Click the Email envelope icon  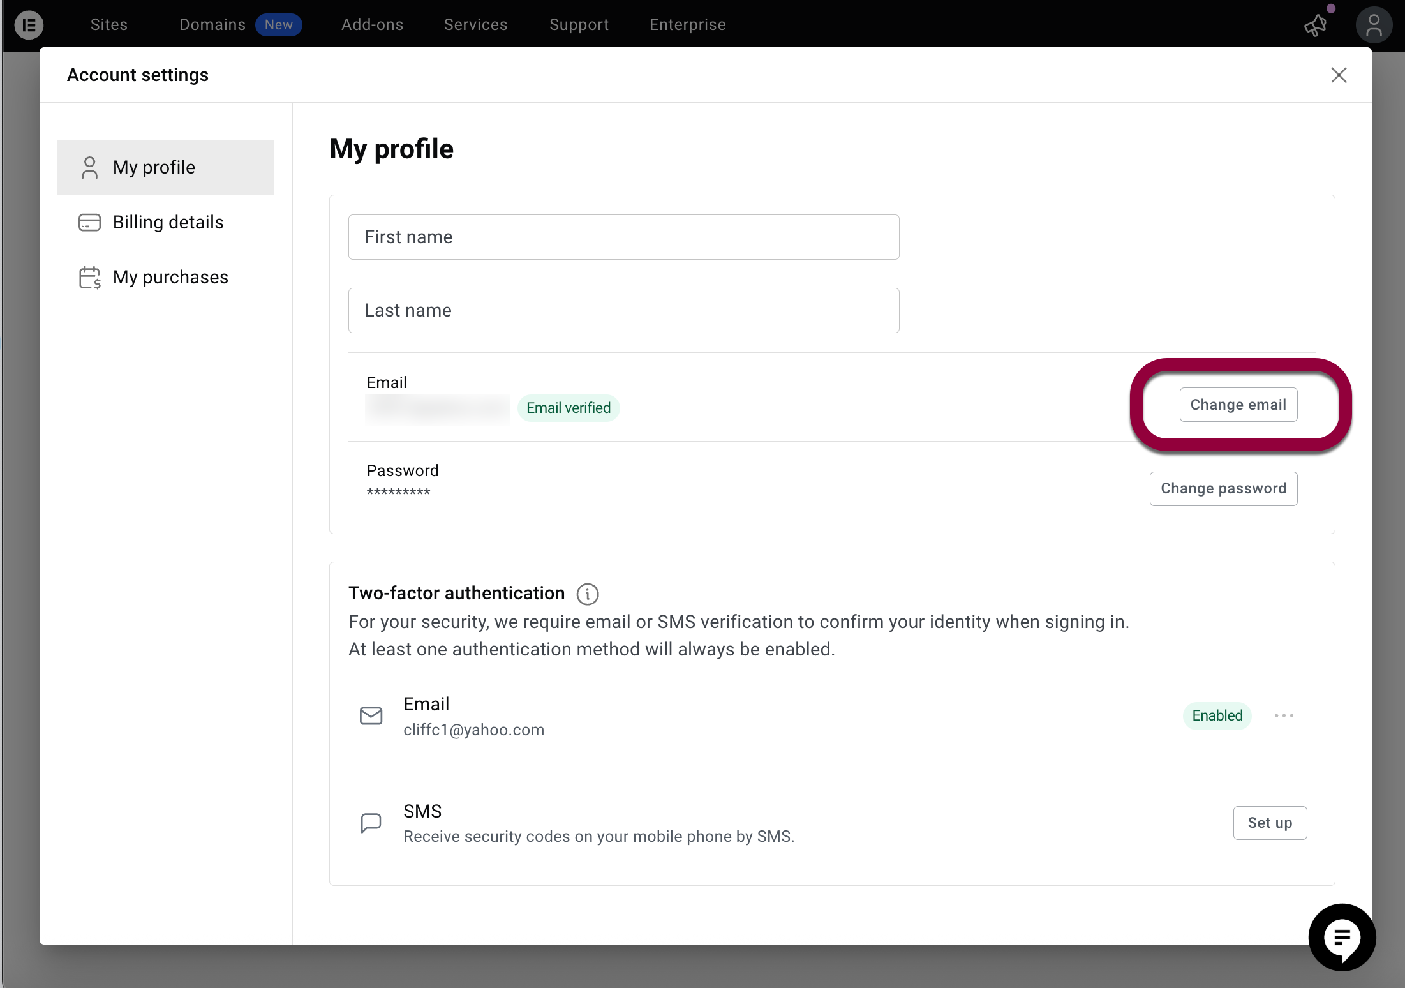(x=371, y=716)
